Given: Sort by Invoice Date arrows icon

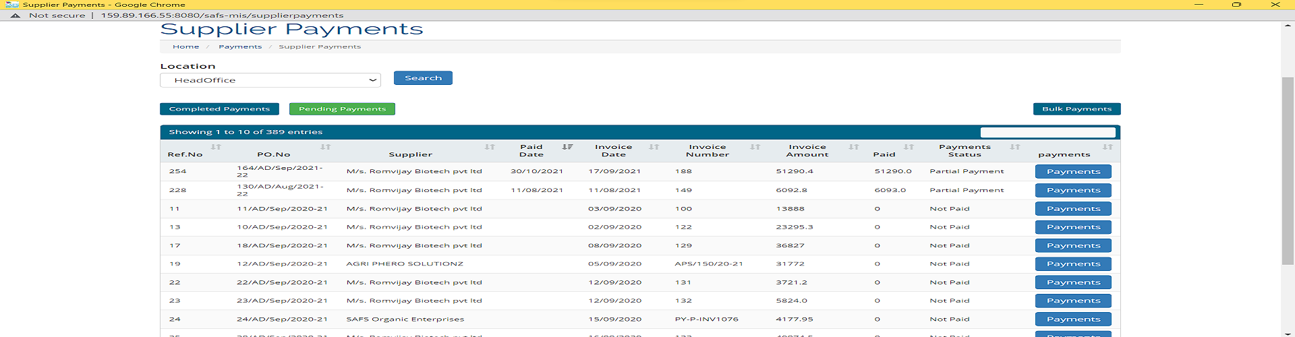Looking at the screenshot, I should (654, 147).
